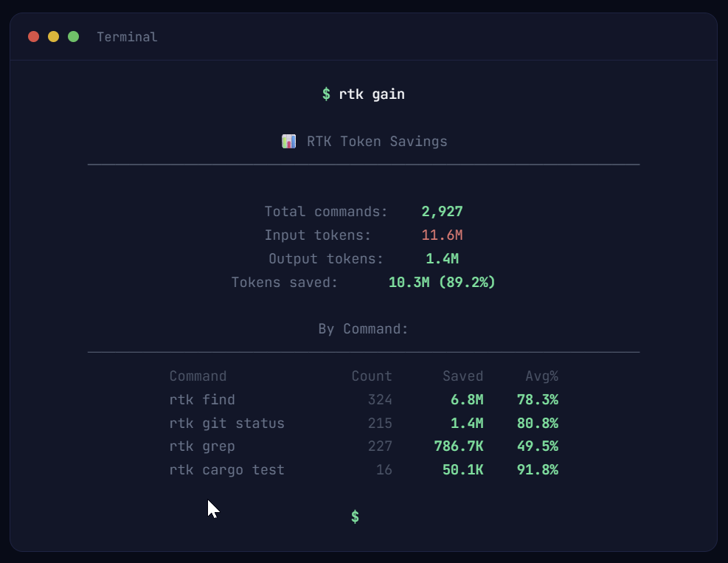Click the empty prompt at the bottom
The image size is (728, 563).
coord(356,517)
